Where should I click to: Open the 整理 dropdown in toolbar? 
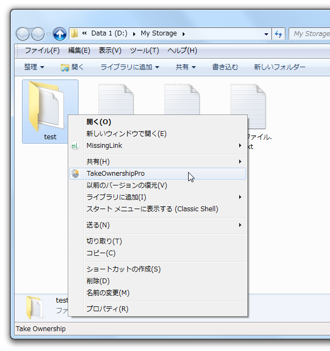34,67
